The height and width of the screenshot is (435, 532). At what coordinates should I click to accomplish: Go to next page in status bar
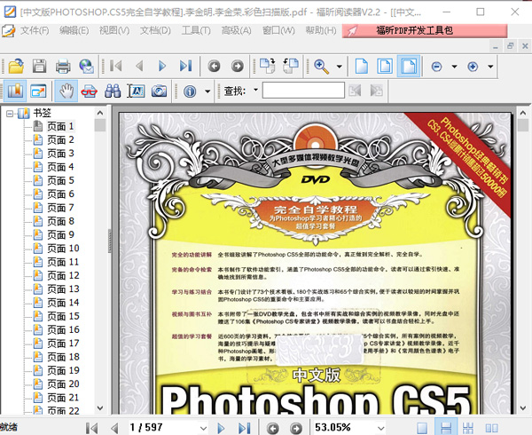(221, 428)
